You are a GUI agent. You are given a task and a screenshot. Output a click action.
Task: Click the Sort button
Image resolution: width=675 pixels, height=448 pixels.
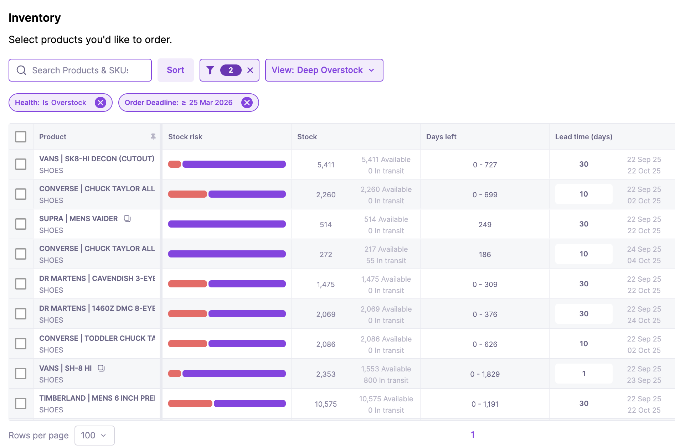[x=176, y=70]
